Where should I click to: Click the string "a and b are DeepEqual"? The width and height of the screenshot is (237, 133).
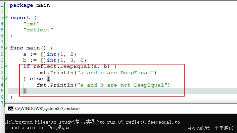click(x=115, y=73)
